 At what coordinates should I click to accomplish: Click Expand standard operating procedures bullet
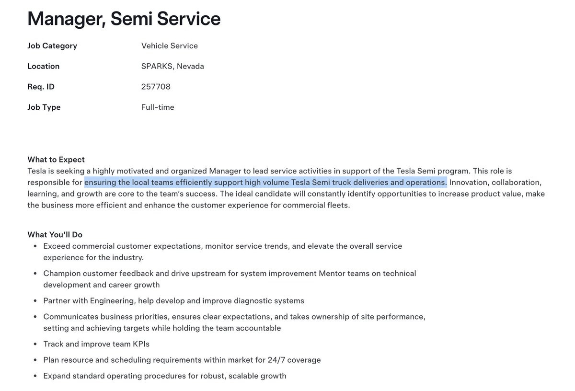coord(165,376)
